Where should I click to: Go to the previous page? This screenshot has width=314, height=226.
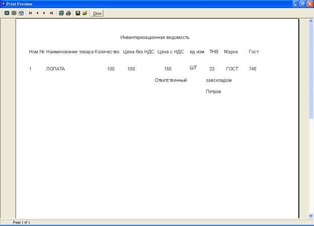coord(37,13)
